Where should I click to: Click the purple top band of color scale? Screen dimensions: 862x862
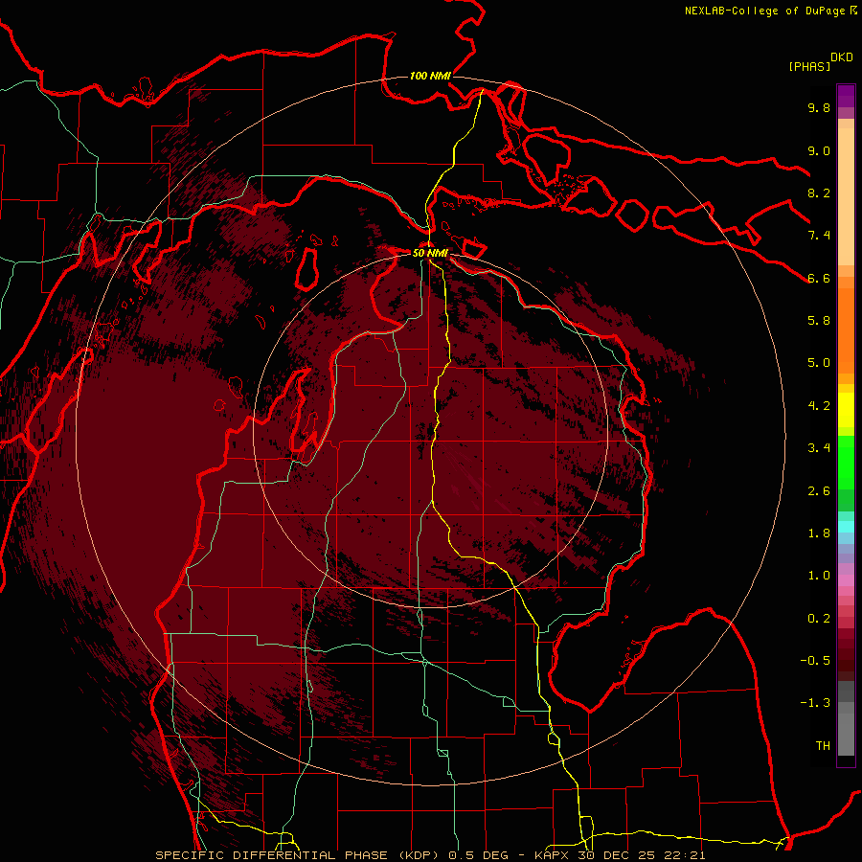point(846,96)
